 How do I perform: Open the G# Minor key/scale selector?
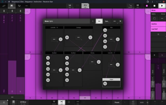click(x=23, y=102)
